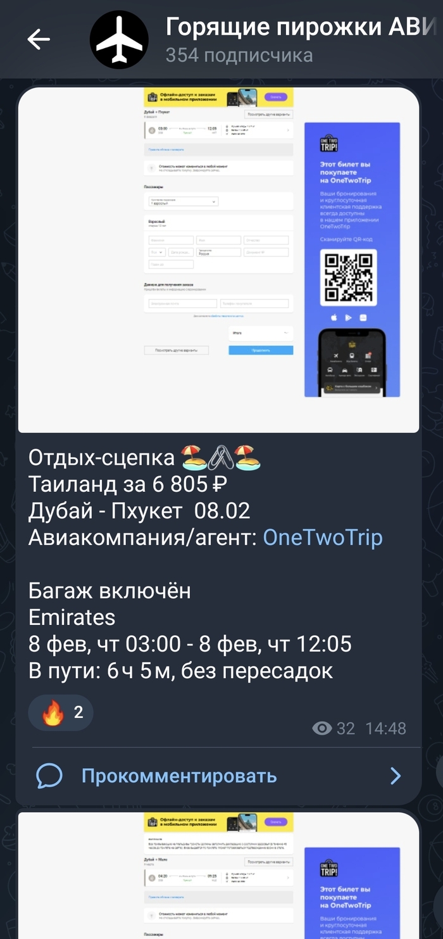Open the Дубай - Пхукет booking screenshot
This screenshot has width=443, height=939.
click(x=218, y=260)
